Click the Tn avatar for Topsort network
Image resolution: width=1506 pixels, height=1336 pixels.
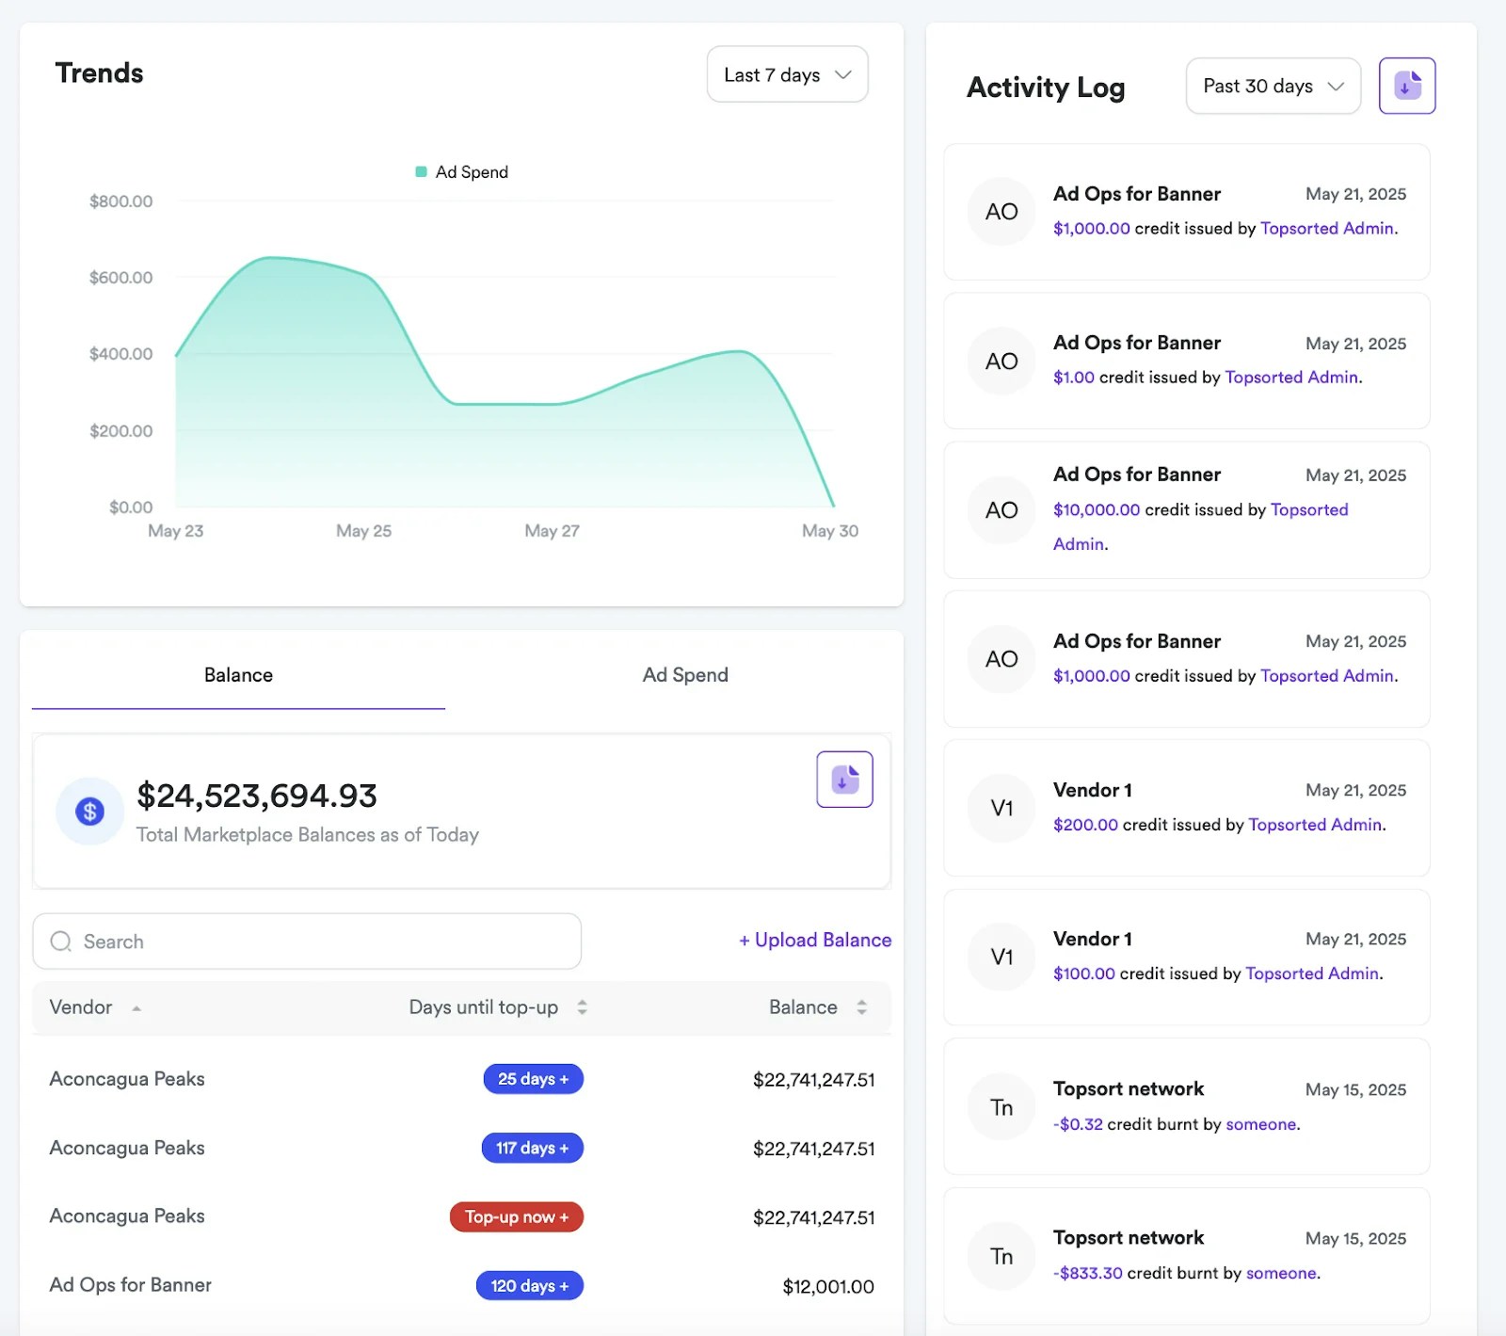coord(1001,1106)
